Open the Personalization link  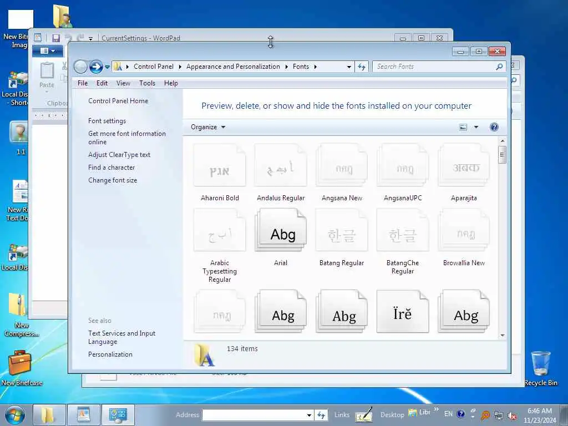point(110,354)
